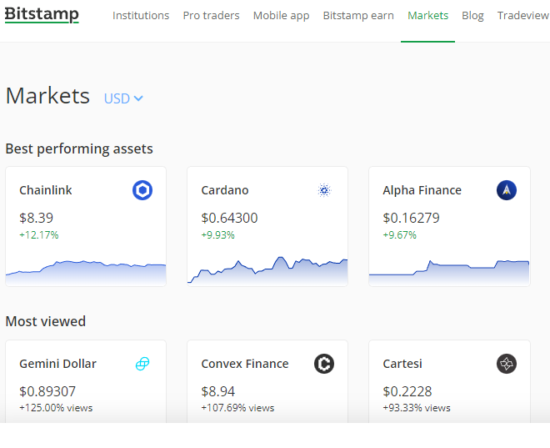
Task: Open the Cartesi asset name
Action: (x=402, y=364)
